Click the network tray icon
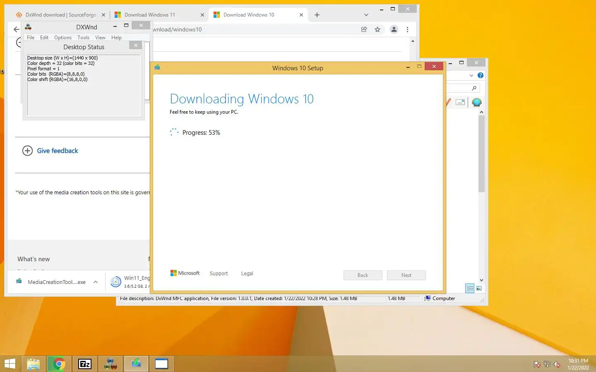The height and width of the screenshot is (372, 596). click(x=547, y=364)
